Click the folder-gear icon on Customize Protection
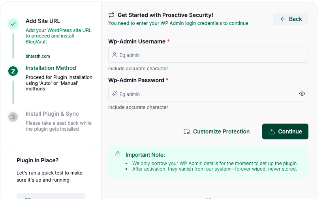 coord(187,131)
